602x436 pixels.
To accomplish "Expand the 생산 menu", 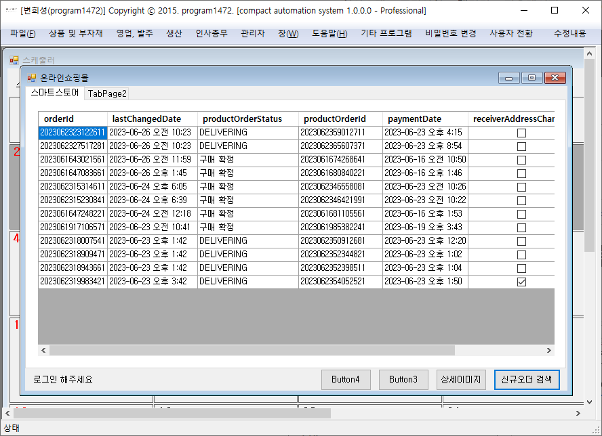I will tap(174, 33).
